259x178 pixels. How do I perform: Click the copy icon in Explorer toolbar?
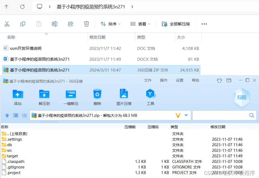[x=23, y=24]
